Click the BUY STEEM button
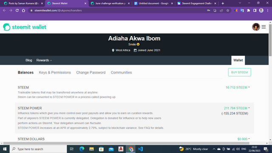Screen dimensions: 272x153 tap(239, 72)
